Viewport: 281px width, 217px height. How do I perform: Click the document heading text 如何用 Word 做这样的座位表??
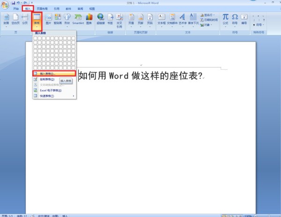coord(140,75)
